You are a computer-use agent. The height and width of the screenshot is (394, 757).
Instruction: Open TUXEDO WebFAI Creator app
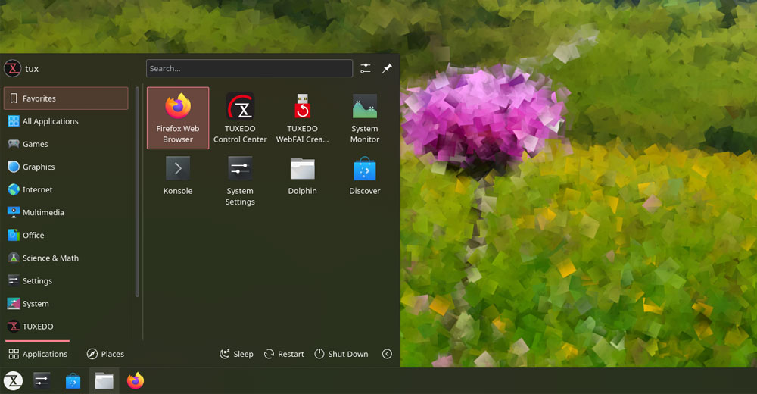click(x=302, y=117)
